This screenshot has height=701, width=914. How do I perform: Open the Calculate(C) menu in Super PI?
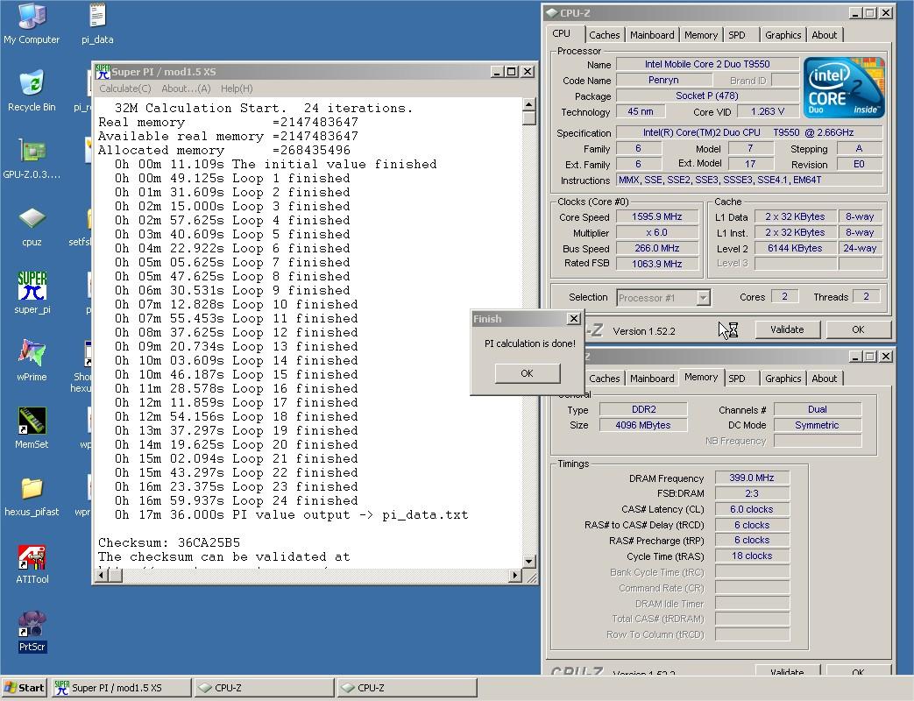tap(124, 89)
